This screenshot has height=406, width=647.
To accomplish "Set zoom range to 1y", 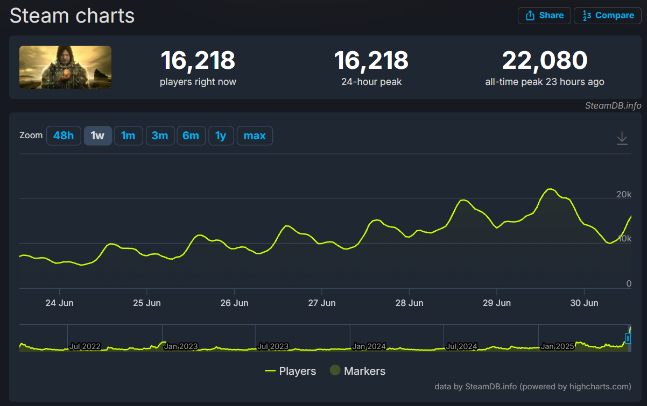I will point(221,136).
